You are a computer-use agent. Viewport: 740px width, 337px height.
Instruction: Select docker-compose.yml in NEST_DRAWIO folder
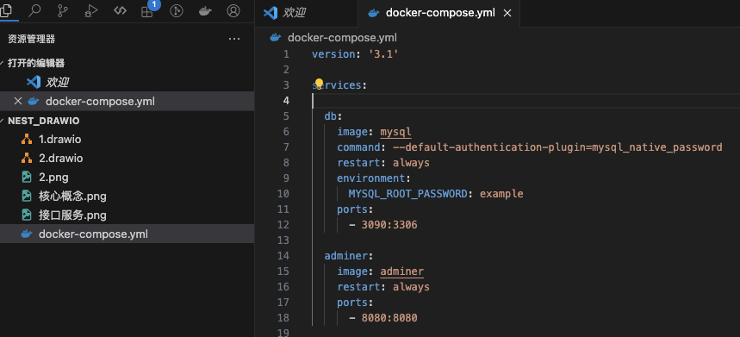click(127, 234)
